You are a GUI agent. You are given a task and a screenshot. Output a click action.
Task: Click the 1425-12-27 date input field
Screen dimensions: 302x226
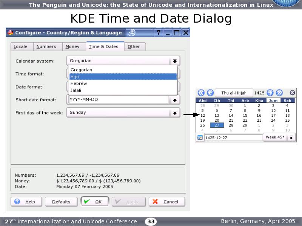click(233, 137)
